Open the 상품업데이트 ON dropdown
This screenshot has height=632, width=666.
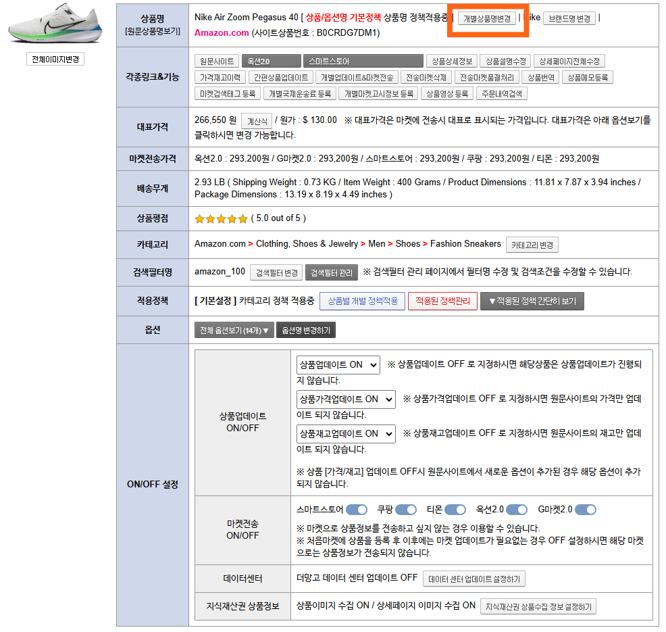coord(338,365)
